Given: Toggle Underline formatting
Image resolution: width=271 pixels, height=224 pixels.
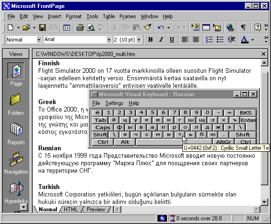Looking at the screenshot, I should coord(172,40).
